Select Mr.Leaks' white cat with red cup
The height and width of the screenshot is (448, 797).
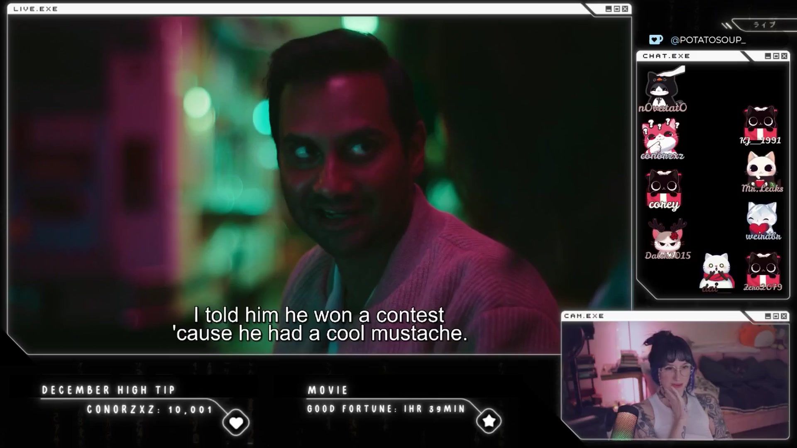[762, 168]
